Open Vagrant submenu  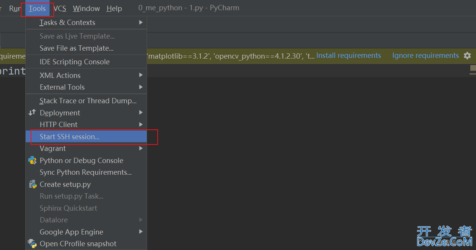click(x=86, y=148)
